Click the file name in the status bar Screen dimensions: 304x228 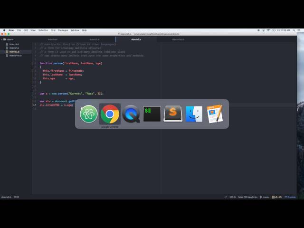tap(6, 197)
